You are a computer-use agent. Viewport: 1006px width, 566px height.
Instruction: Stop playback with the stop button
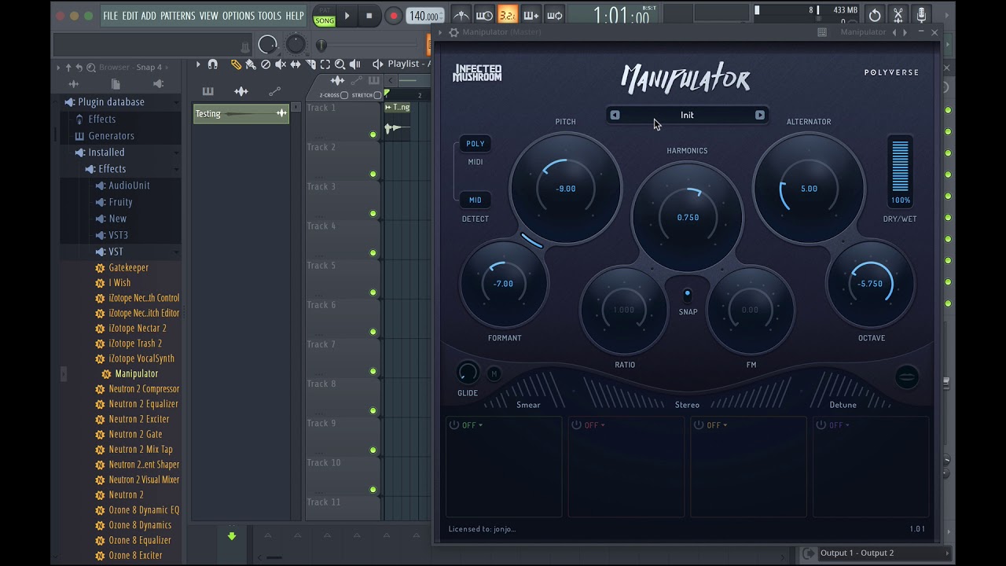[x=369, y=16]
